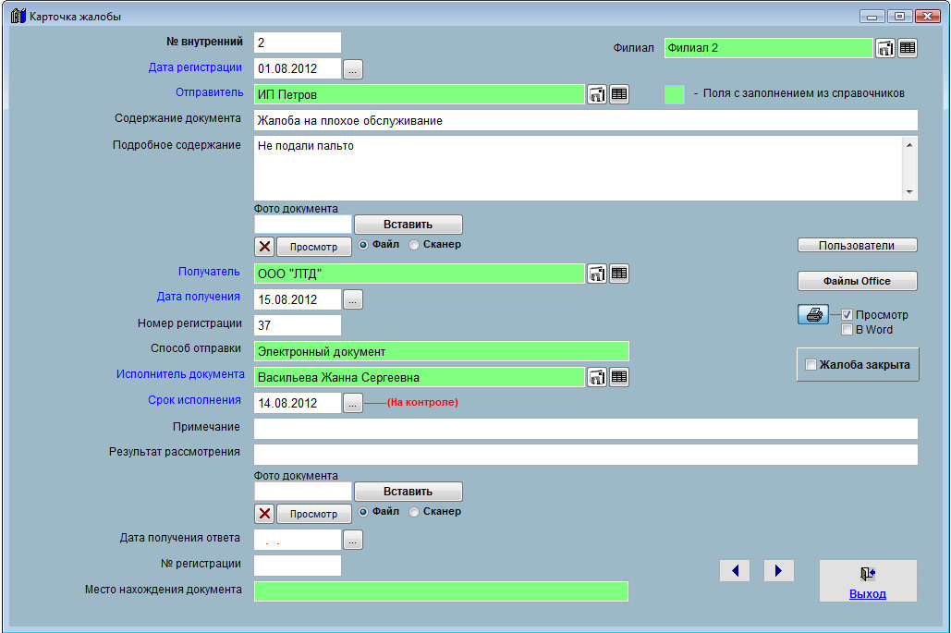Click the Результат рассмотрения input field
This screenshot has width=951, height=633.
click(x=585, y=454)
